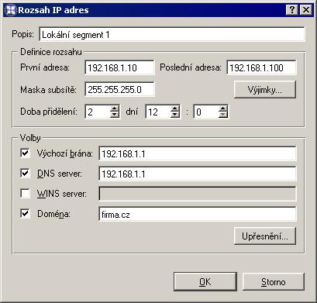This screenshot has width=317, height=303.
Task: Click the minutes field showing 0
Action: pos(206,112)
